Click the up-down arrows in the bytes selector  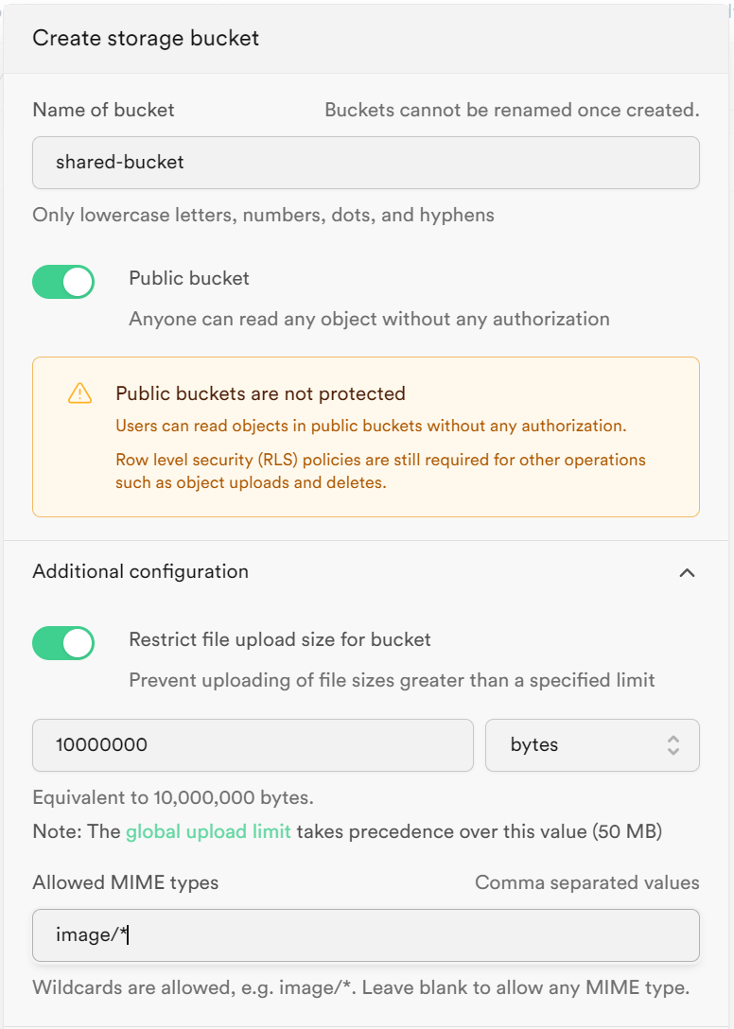tap(673, 745)
